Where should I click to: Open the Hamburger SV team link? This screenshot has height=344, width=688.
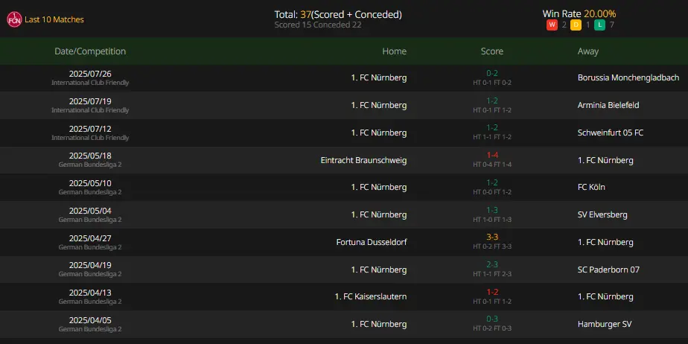605,324
